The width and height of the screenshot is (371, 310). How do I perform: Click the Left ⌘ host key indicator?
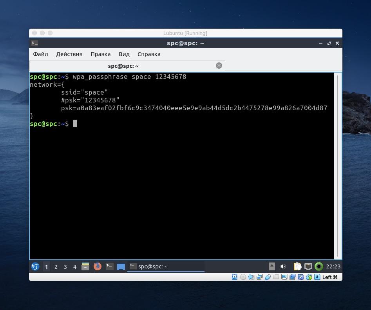330,277
